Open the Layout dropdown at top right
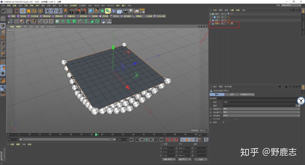 coord(291,5)
